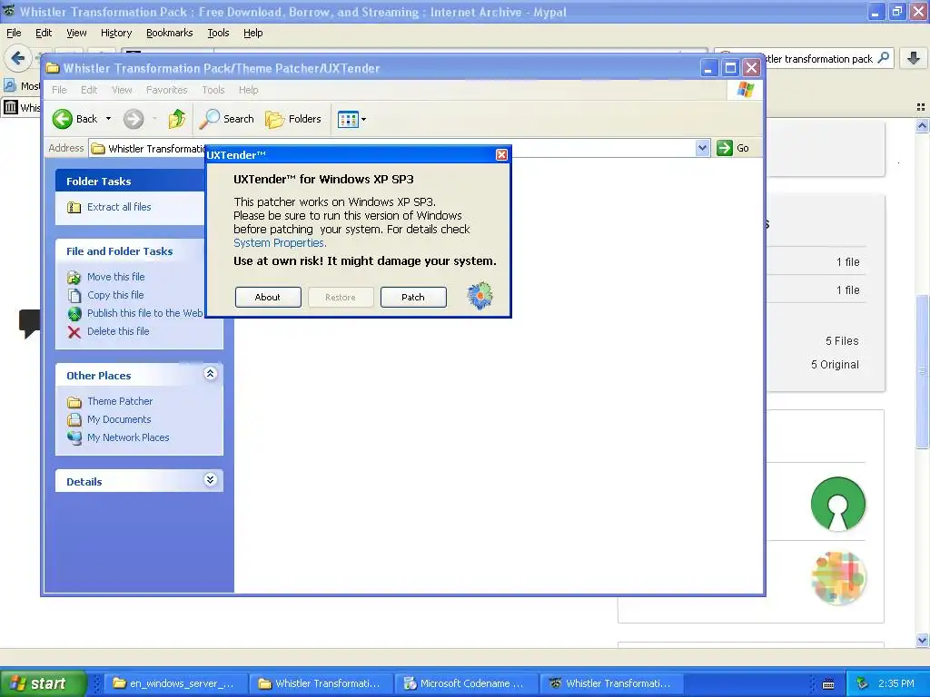Click the My Network Places icon
This screenshot has width=930, height=697.
pyautogui.click(x=74, y=438)
